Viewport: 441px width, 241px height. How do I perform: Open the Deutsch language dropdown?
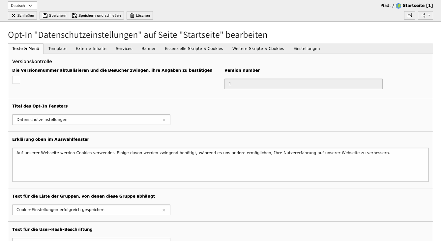tap(22, 5)
